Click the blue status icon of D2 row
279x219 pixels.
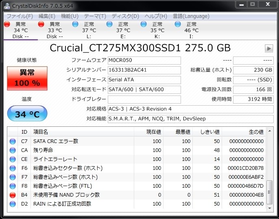pos(13,204)
